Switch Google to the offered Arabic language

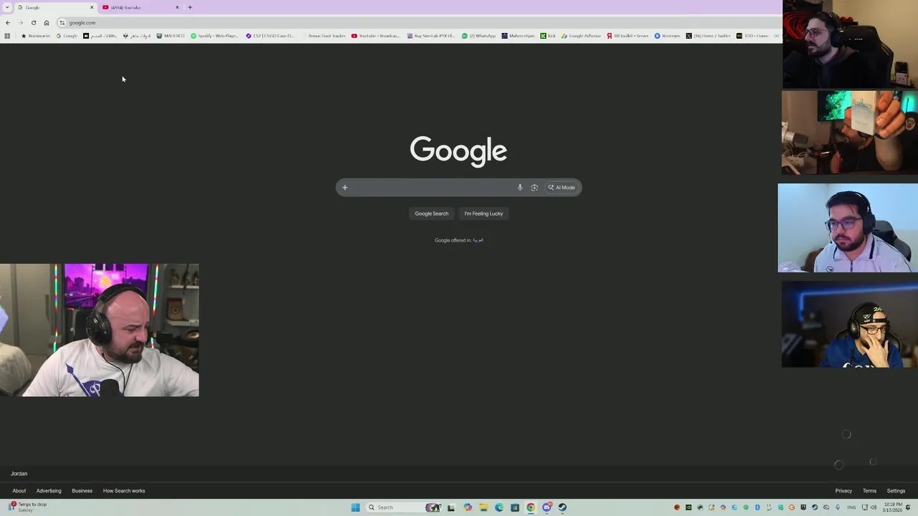pos(478,241)
